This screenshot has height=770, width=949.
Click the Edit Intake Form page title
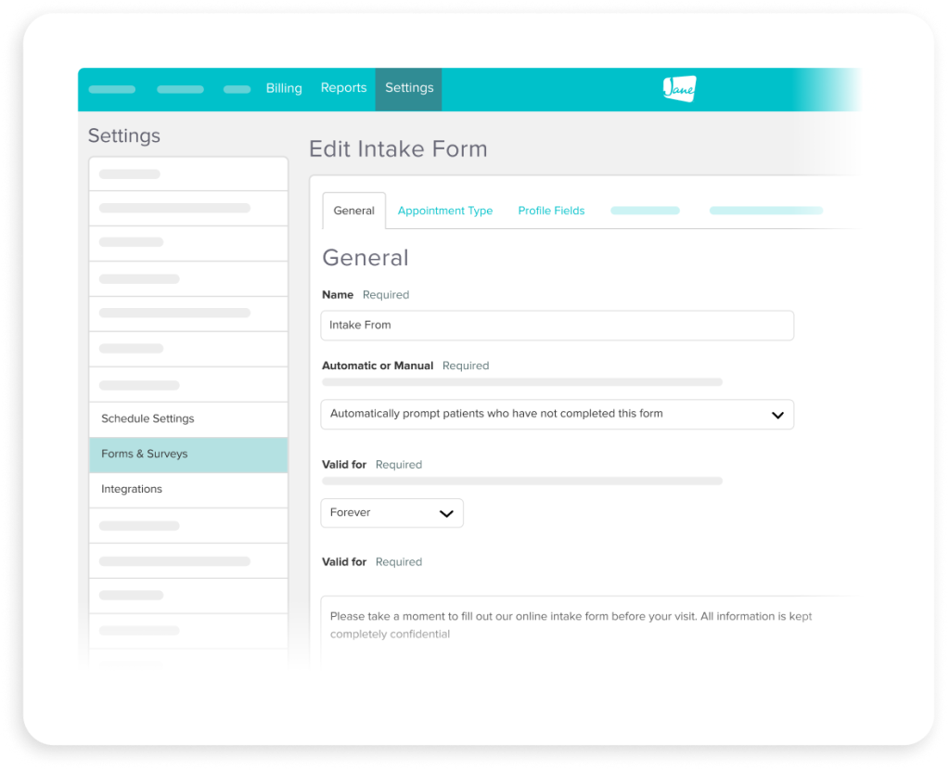tap(398, 148)
